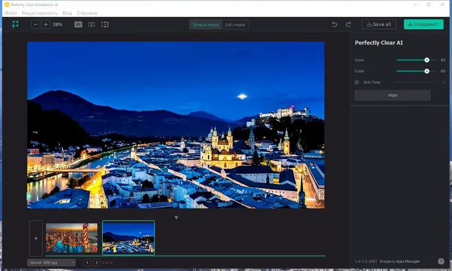Click the Save all button
This screenshot has width=452, height=271.
pos(379,25)
